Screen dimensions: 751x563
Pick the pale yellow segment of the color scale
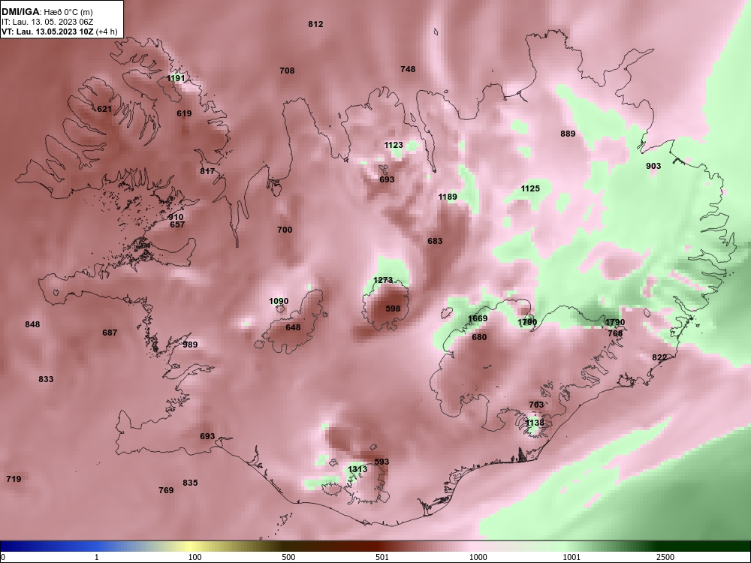point(192,546)
